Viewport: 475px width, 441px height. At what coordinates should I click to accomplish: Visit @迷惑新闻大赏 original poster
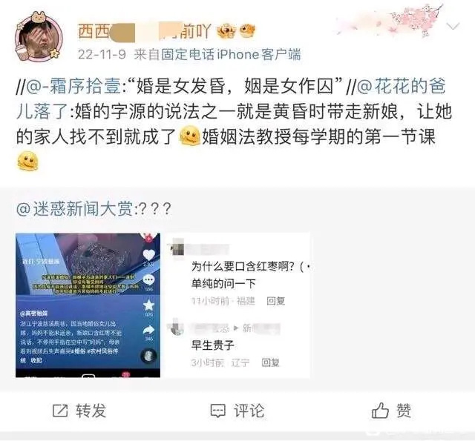click(74, 209)
